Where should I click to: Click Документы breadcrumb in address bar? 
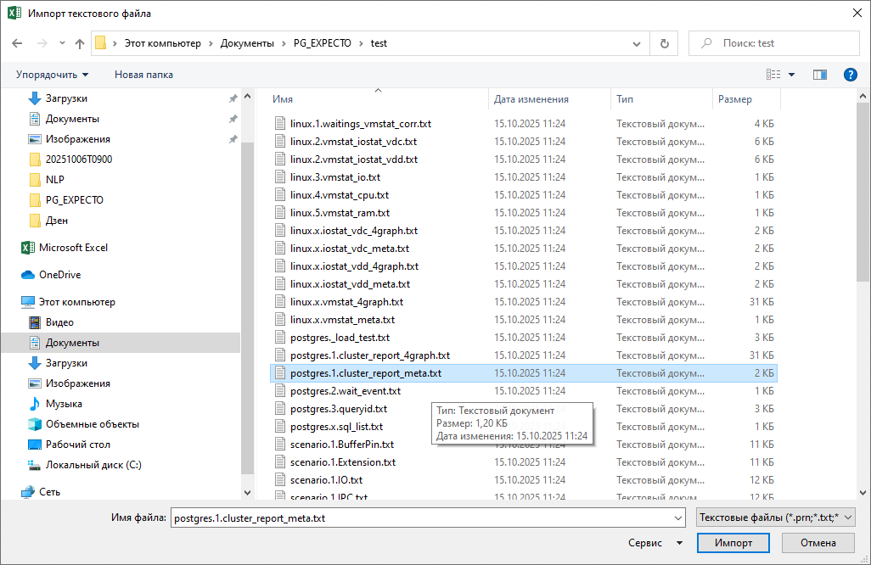[247, 43]
